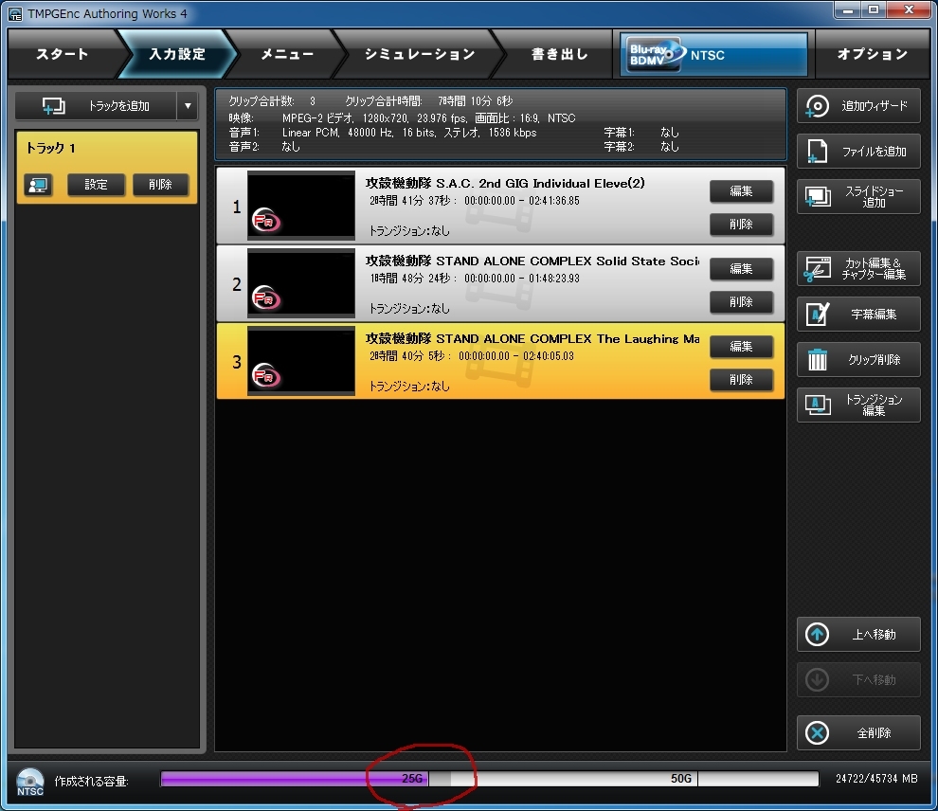Switch to the メニュー step tab
The width and height of the screenshot is (938, 811).
tap(286, 55)
